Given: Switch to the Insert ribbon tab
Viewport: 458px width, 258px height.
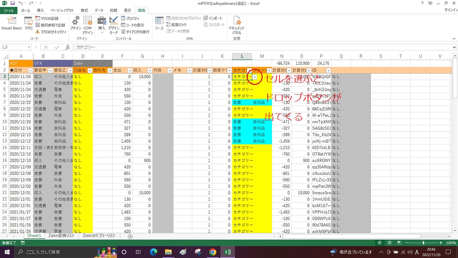Looking at the screenshot, I should (41, 11).
